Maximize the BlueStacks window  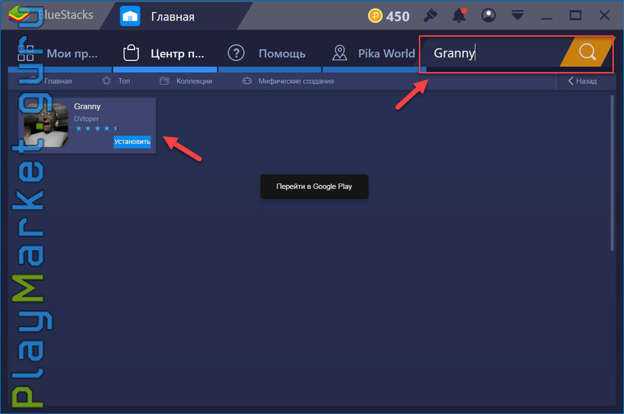(x=575, y=15)
